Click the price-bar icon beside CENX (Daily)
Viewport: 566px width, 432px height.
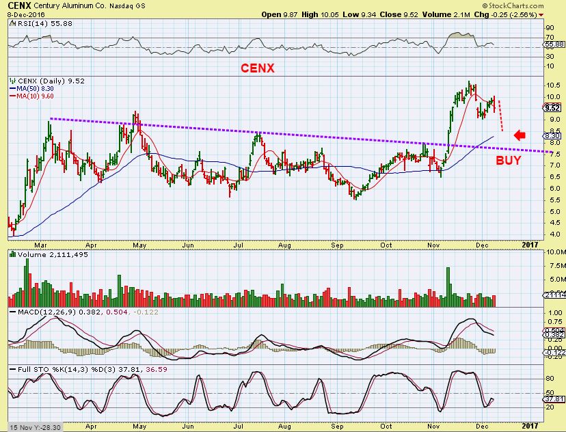click(13, 81)
